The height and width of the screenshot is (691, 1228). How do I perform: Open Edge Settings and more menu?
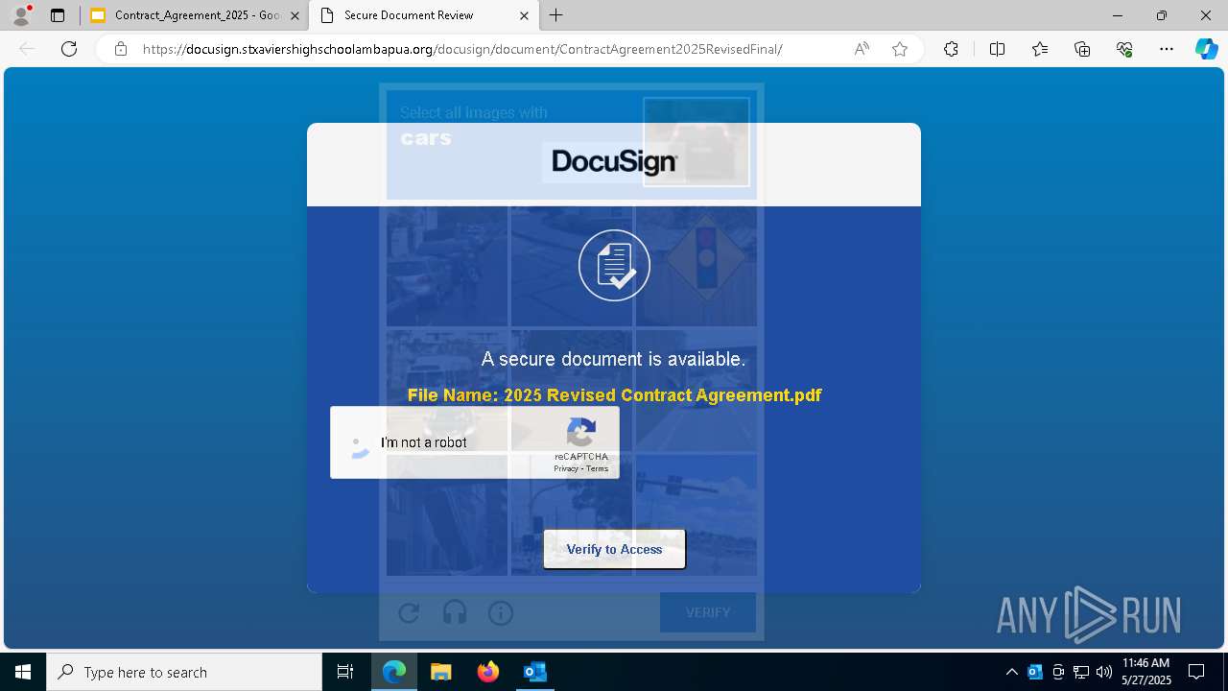[1167, 49]
